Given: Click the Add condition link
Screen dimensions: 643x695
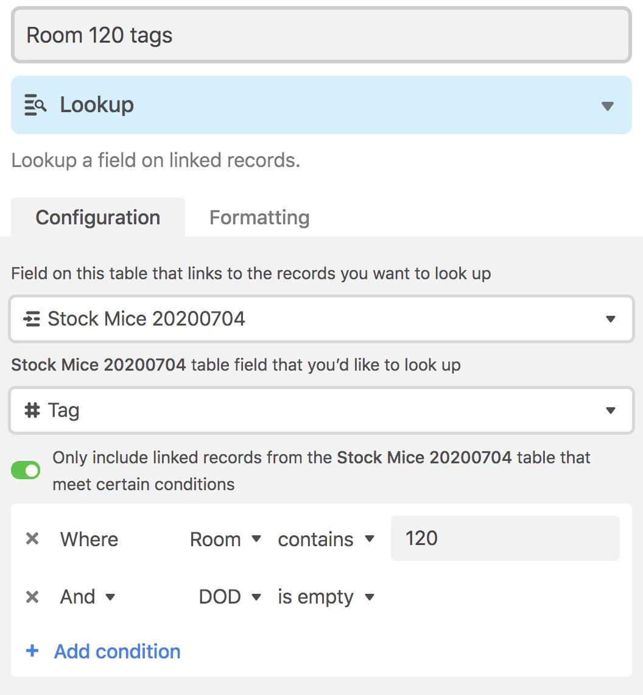Looking at the screenshot, I should tap(117, 651).
